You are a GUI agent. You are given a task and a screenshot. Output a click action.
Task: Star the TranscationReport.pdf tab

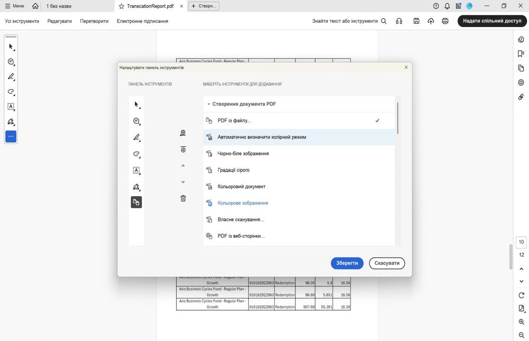click(121, 6)
